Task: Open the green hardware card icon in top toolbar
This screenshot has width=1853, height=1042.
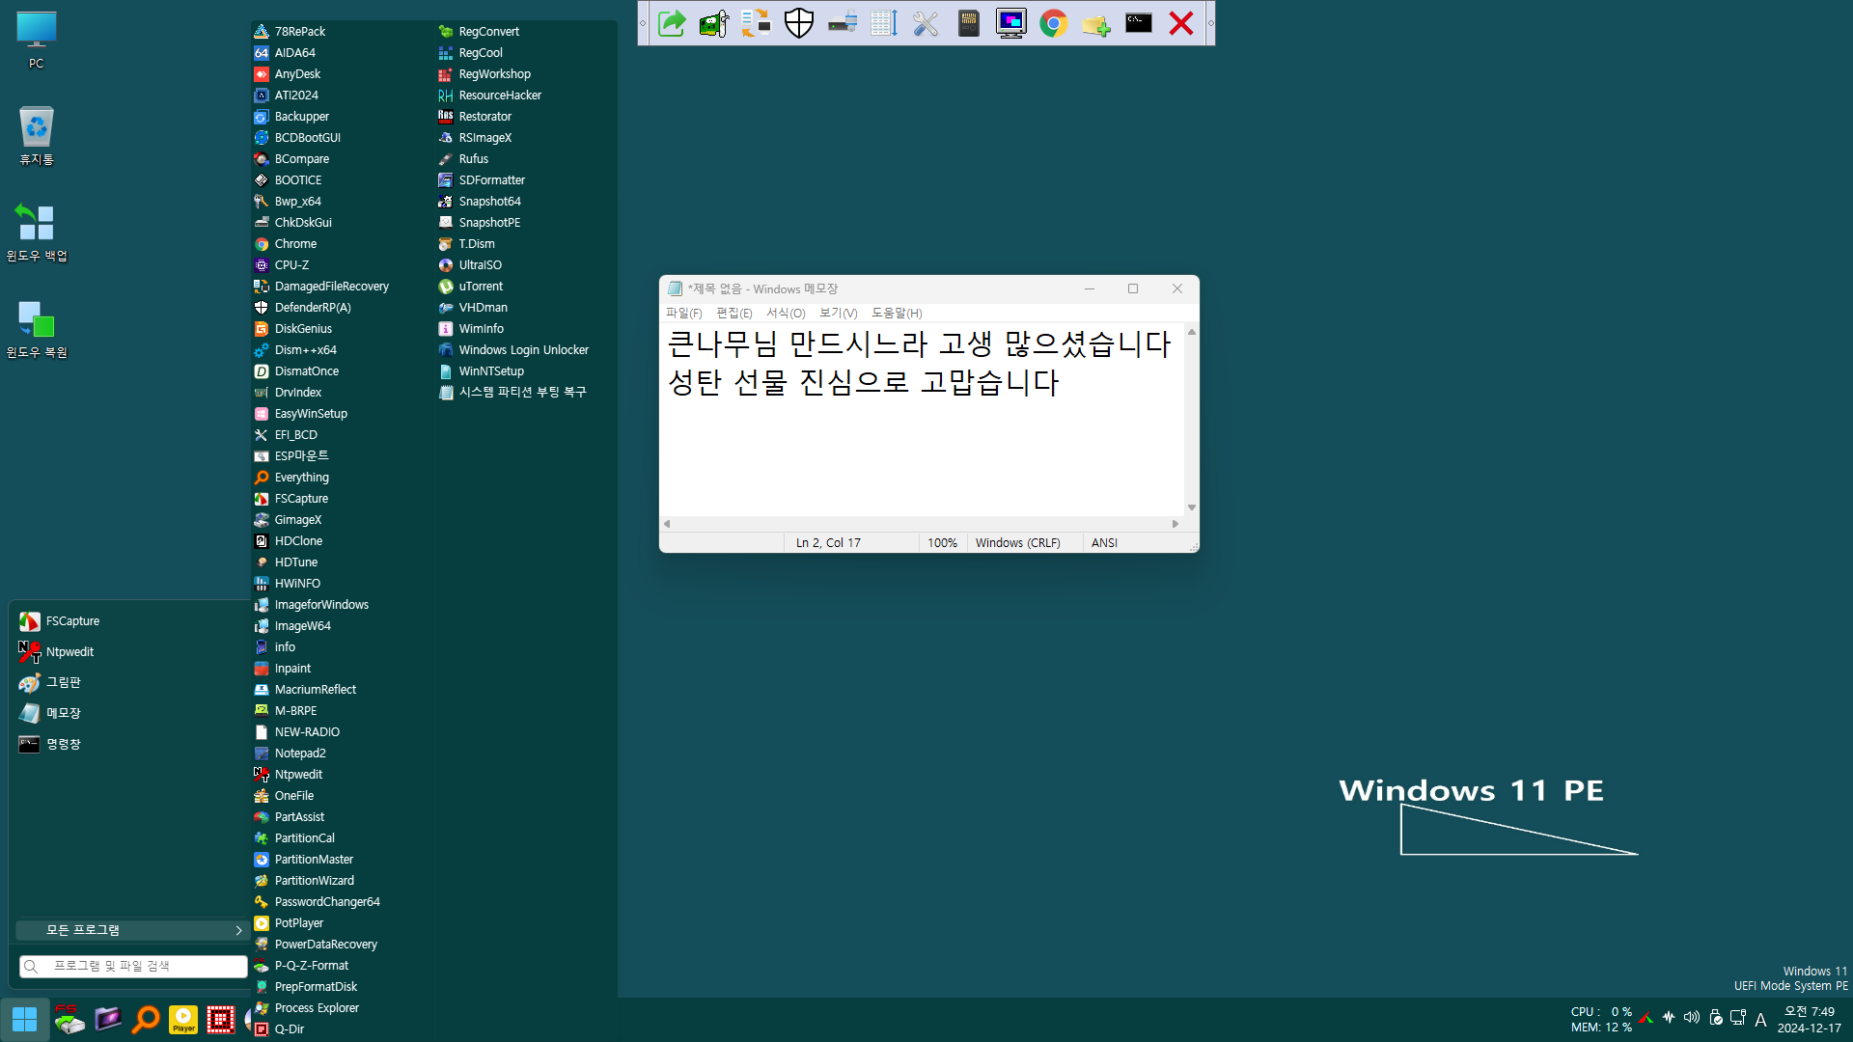Action: (713, 23)
